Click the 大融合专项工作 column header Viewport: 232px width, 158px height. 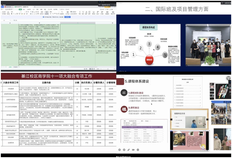(x=11, y=83)
